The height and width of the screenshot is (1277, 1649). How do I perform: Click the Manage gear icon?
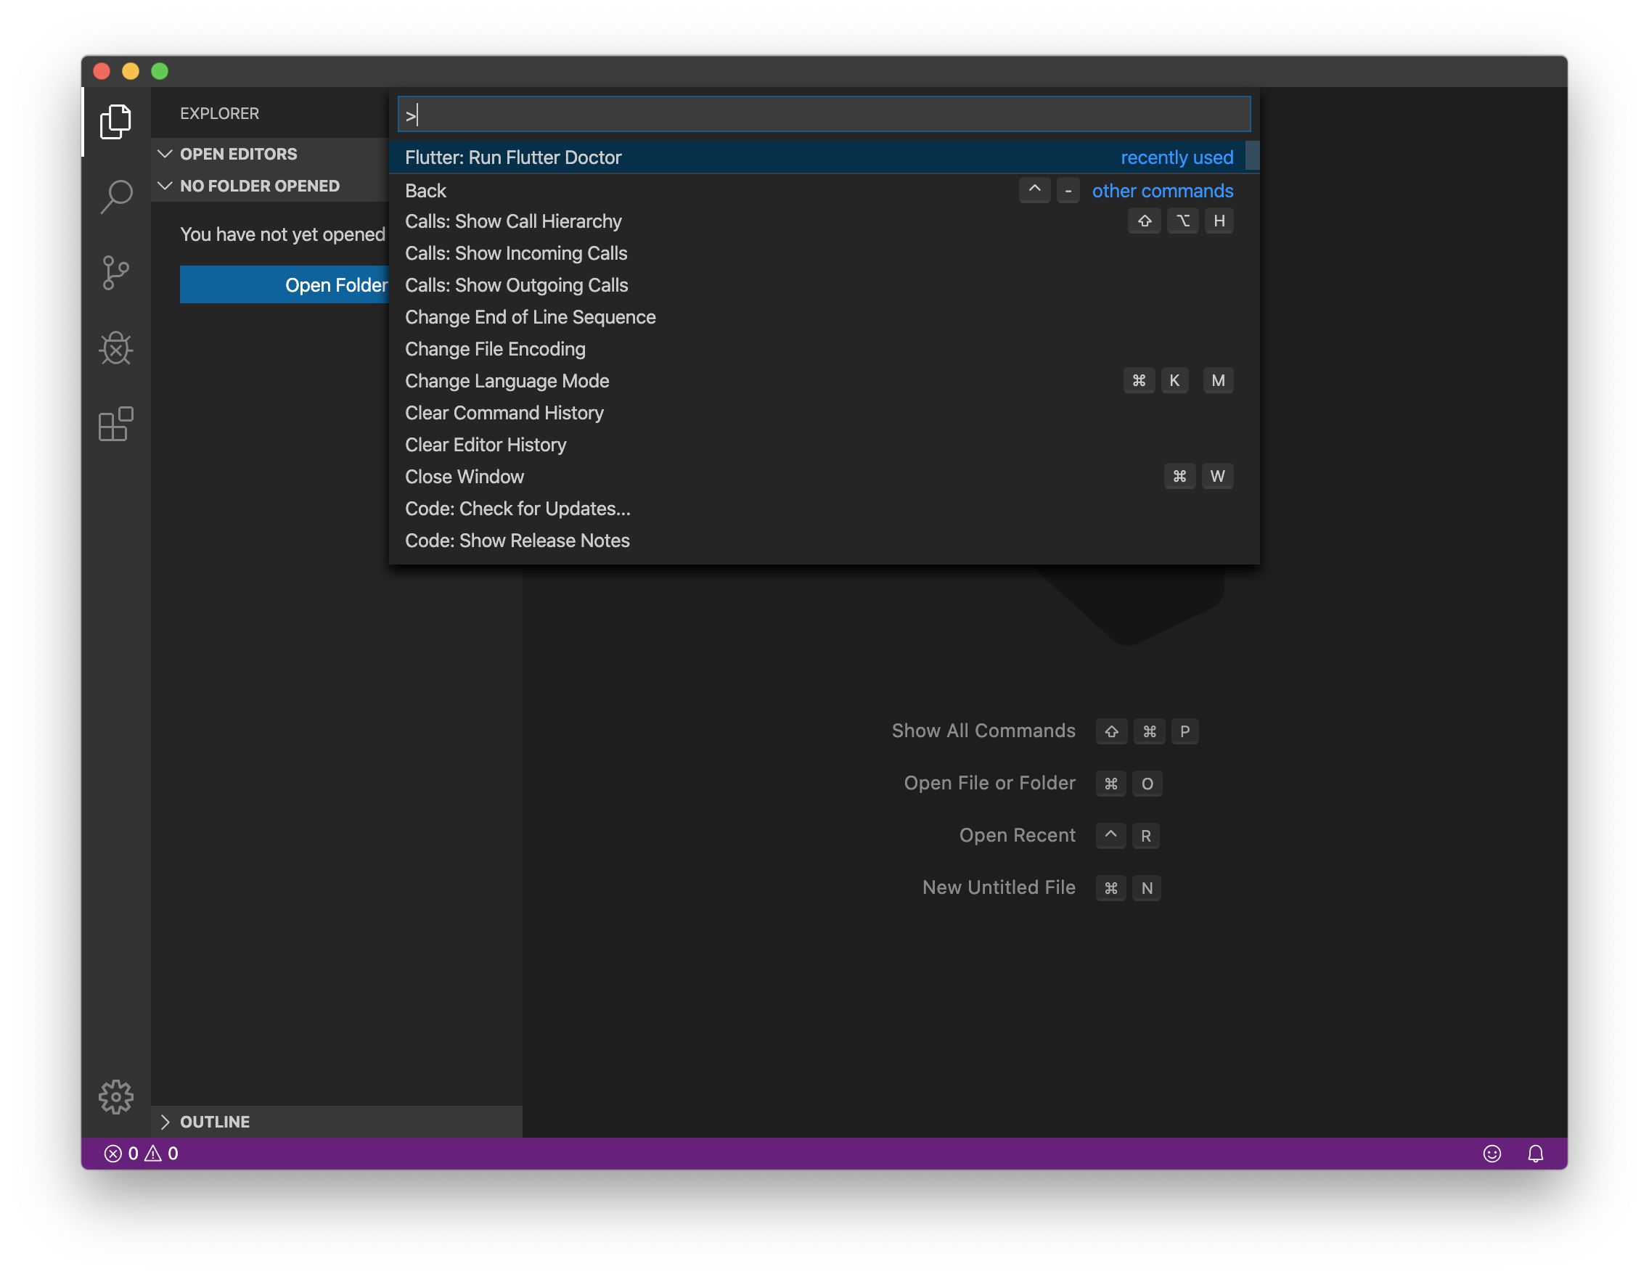(115, 1096)
